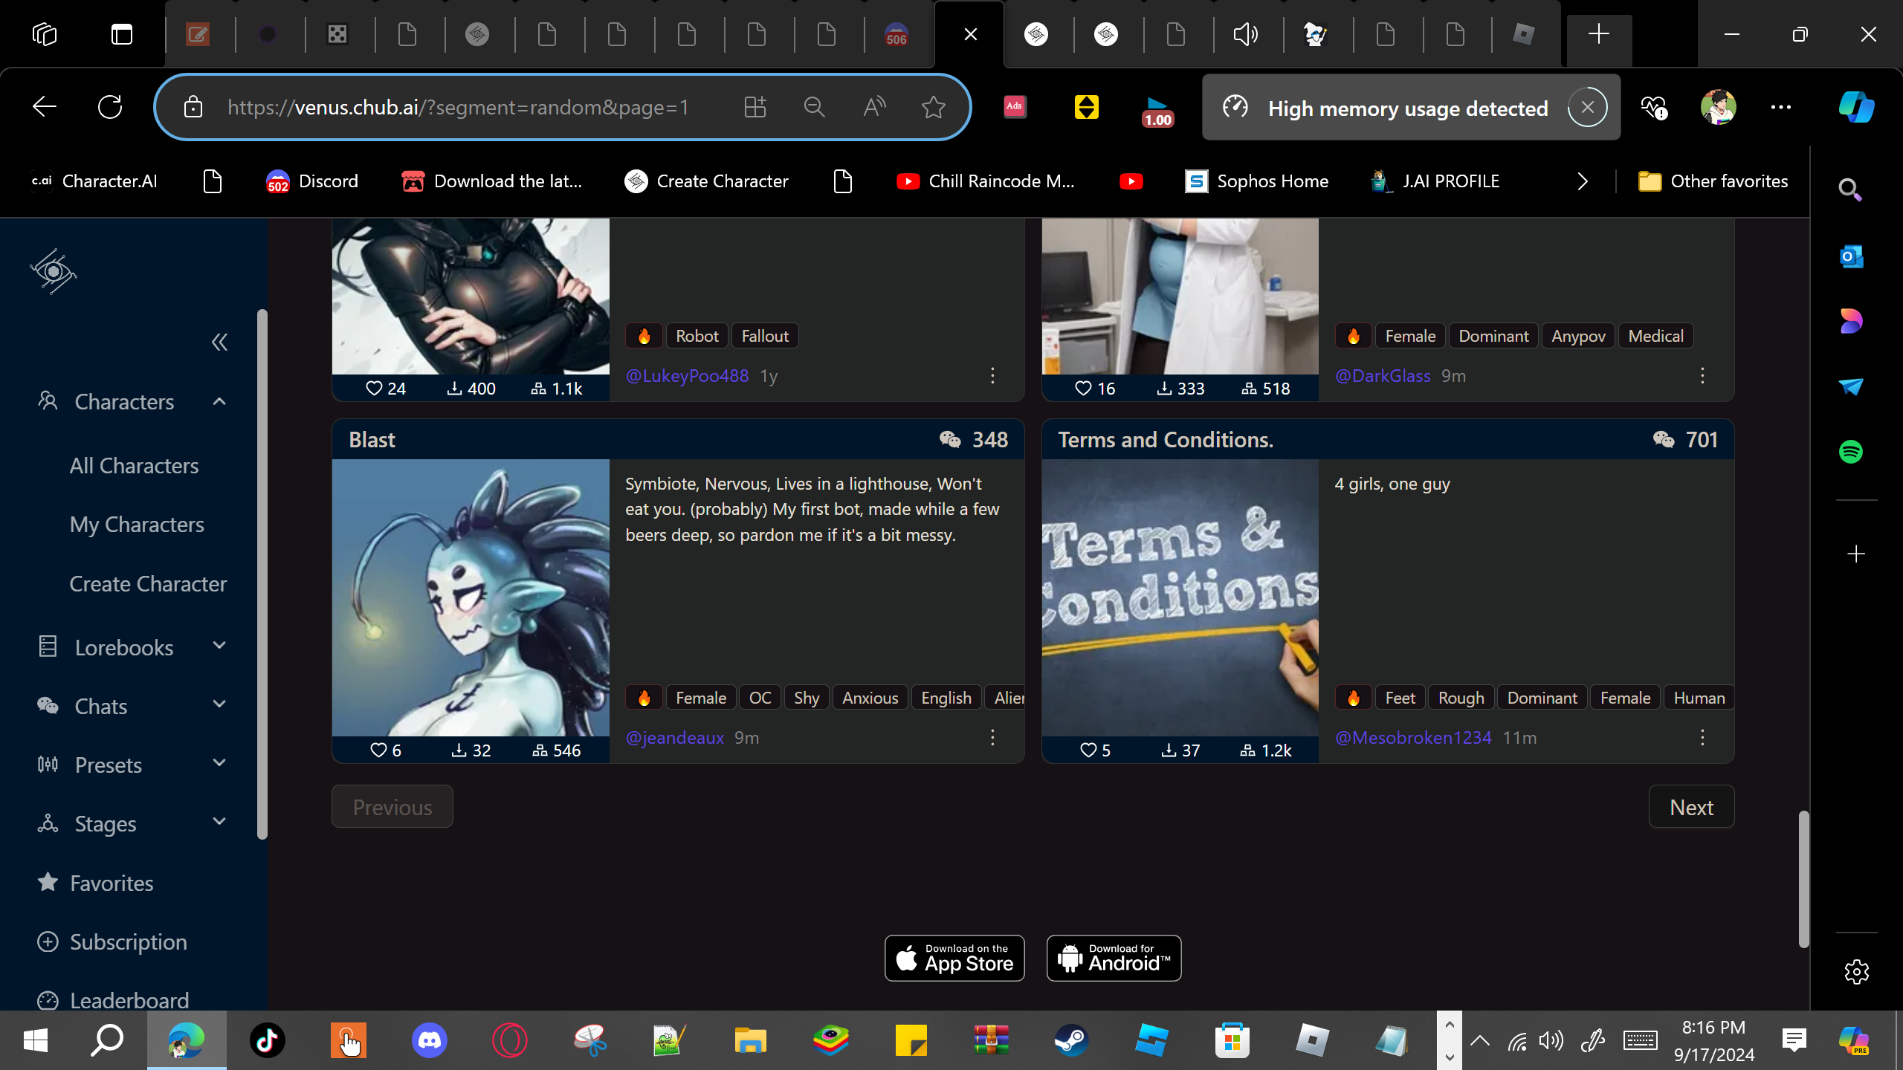Click the flame icon on the Blast card
The width and height of the screenshot is (1903, 1070).
[x=644, y=698]
